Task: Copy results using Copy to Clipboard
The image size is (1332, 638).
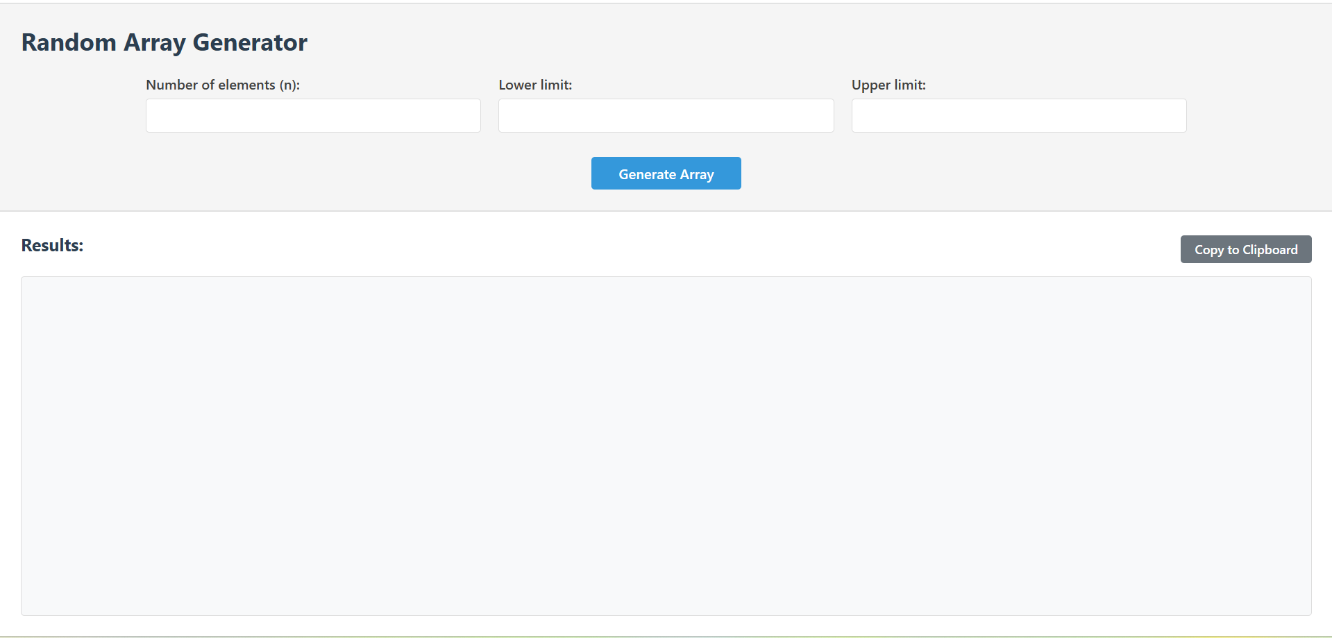Action: click(1245, 249)
